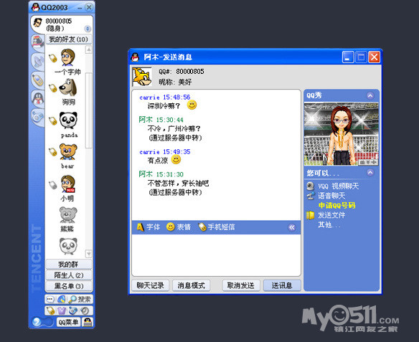Start VQQ 视频聊天 video chat

point(339,186)
